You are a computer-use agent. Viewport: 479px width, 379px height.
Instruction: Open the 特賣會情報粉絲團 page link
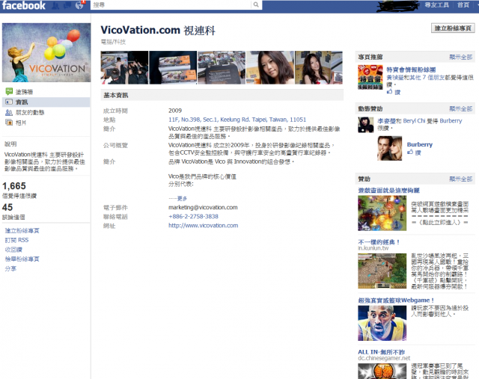pos(411,70)
